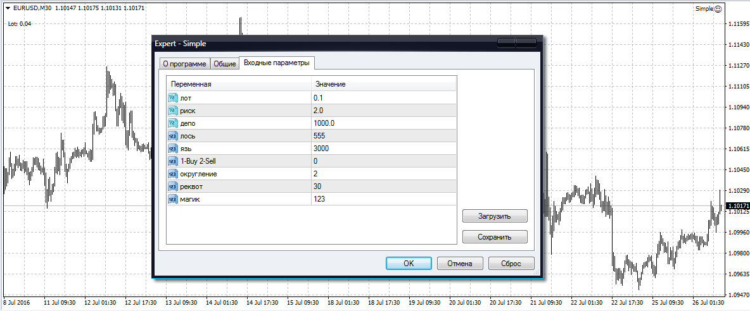Select the язь variable name
Viewport: 750px width, 311px height.
pyautogui.click(x=186, y=149)
